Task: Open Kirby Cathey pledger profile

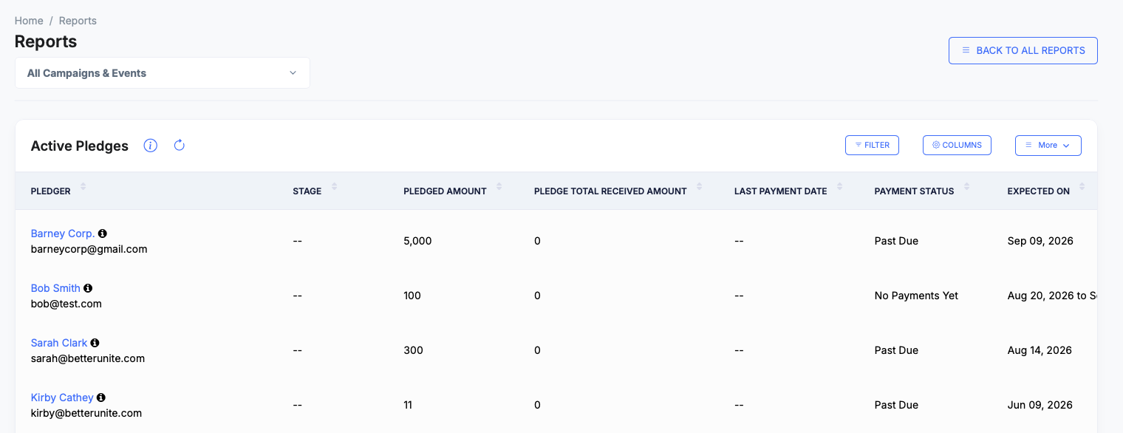Action: [62, 398]
